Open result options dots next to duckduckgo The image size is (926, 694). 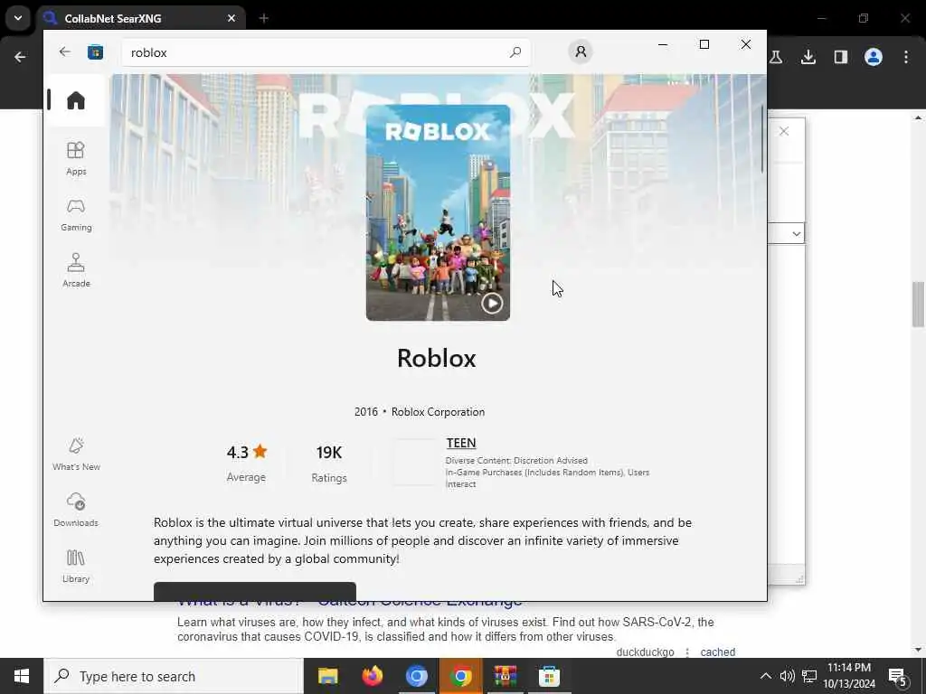tap(687, 652)
